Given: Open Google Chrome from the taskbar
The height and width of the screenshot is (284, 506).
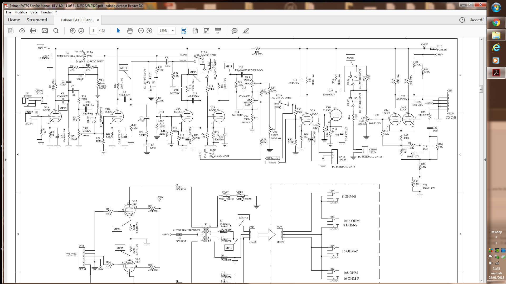Looking at the screenshot, I should coord(496,23).
